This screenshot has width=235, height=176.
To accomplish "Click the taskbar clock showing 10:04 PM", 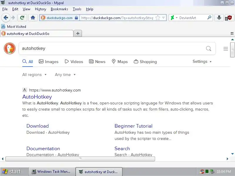I will [x=224, y=172].
